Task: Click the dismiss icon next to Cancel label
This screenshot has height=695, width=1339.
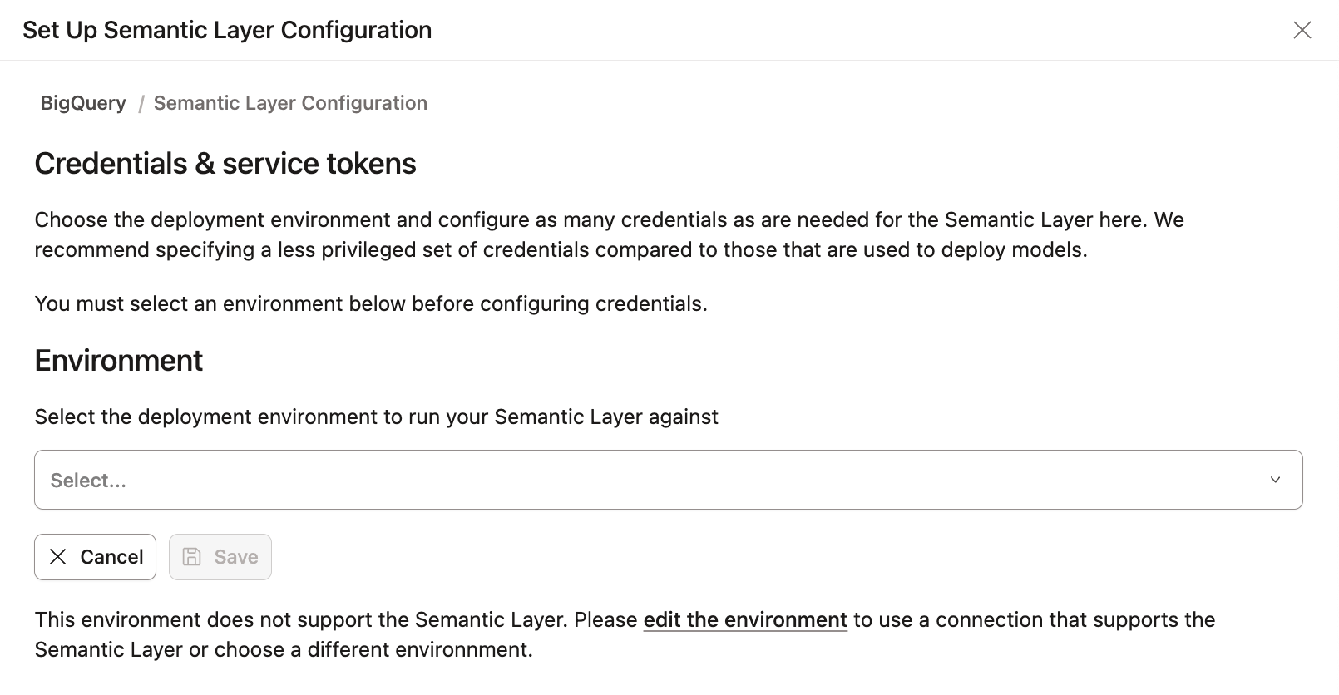Action: 57,557
